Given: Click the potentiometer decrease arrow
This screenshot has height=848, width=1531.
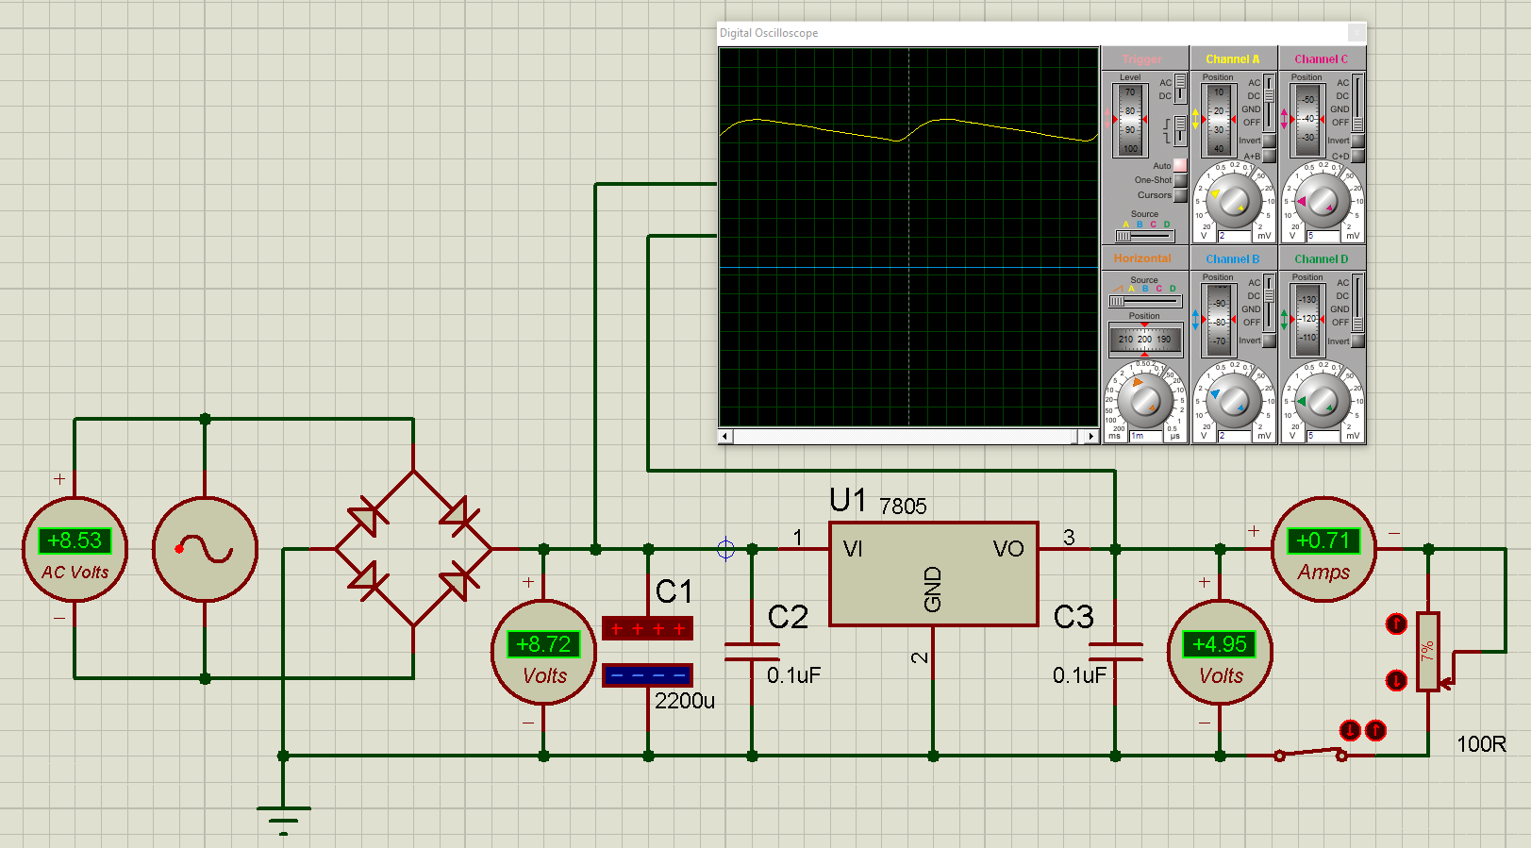Looking at the screenshot, I should pyautogui.click(x=1396, y=680).
